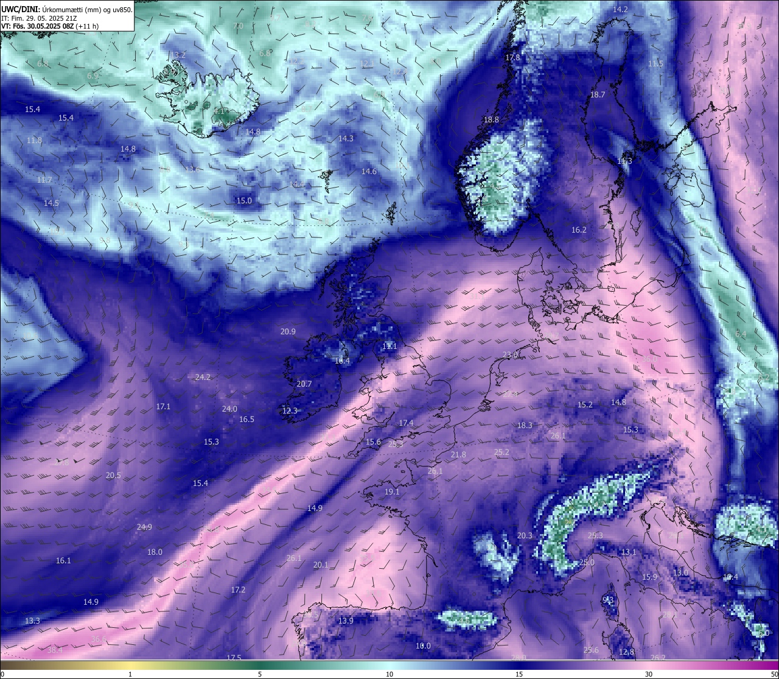The width and height of the screenshot is (779, 679).
Task: Click the valid time line 'VT: Fös. 30.05.2025 08Z'
Action: click(50, 26)
